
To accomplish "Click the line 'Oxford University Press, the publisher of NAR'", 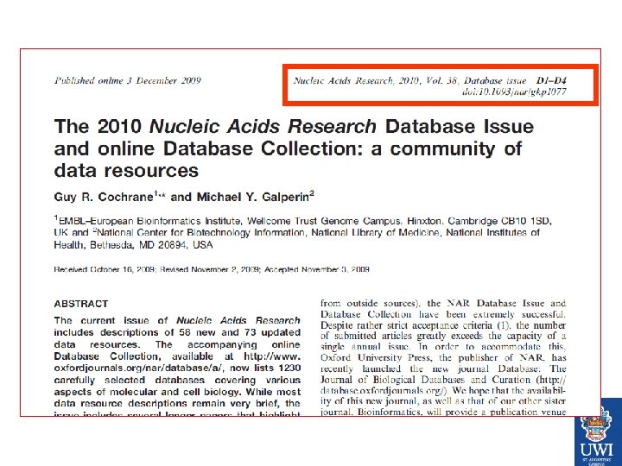I will pos(432,358).
